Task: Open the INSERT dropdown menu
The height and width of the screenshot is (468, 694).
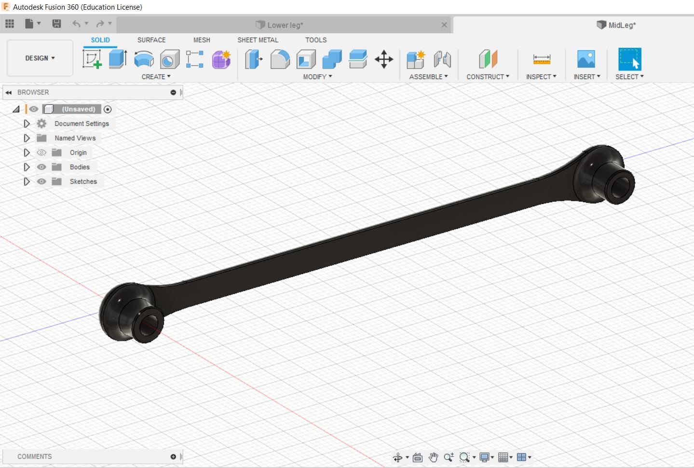Action: point(587,77)
